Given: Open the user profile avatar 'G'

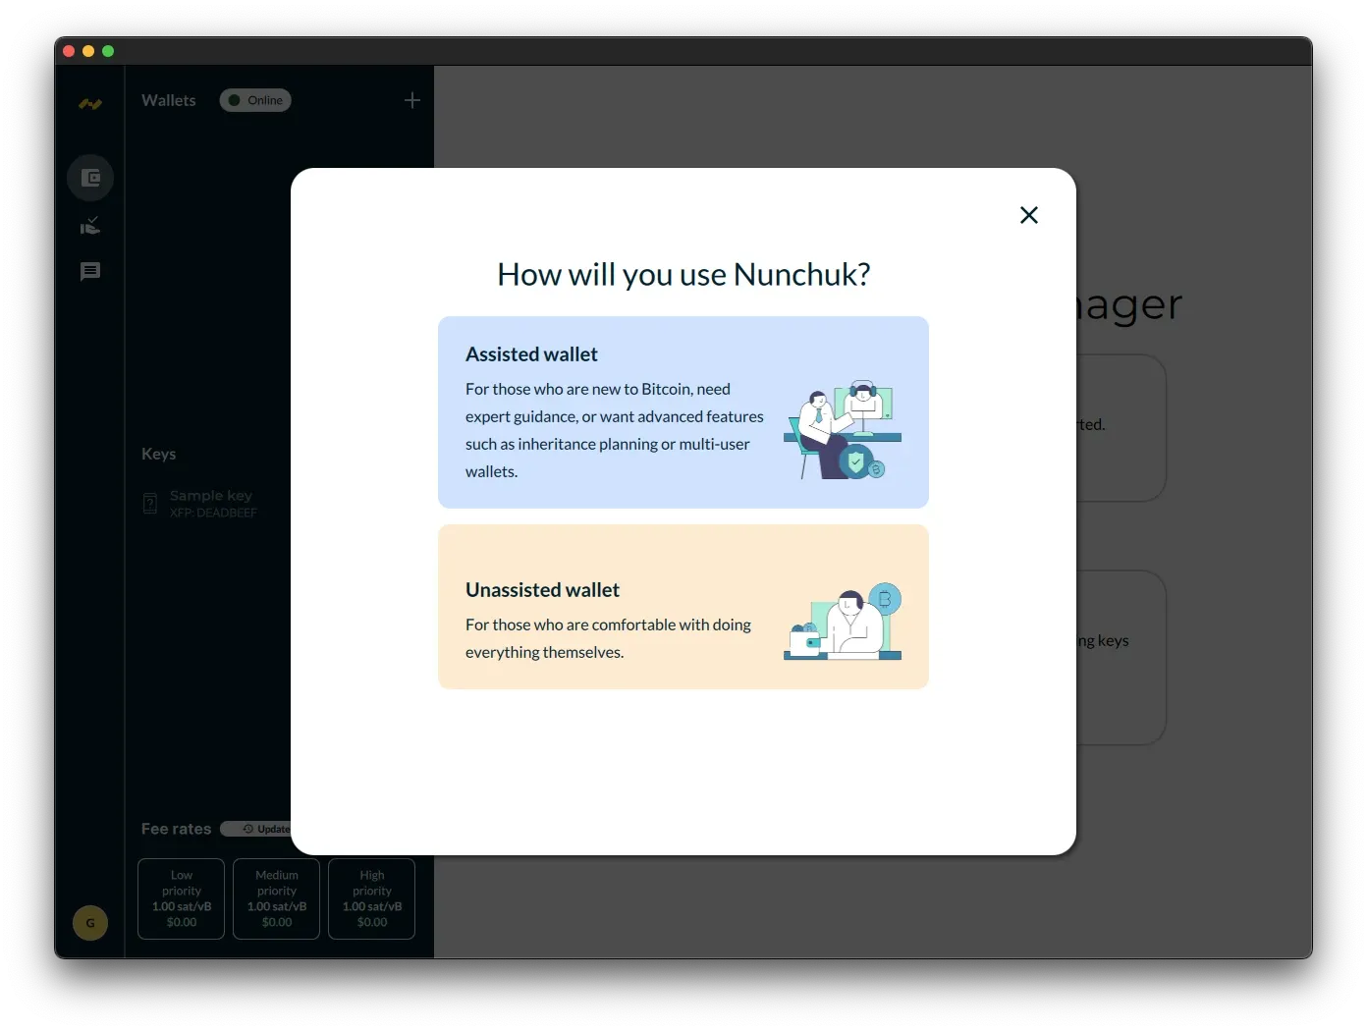Looking at the screenshot, I should click(90, 922).
